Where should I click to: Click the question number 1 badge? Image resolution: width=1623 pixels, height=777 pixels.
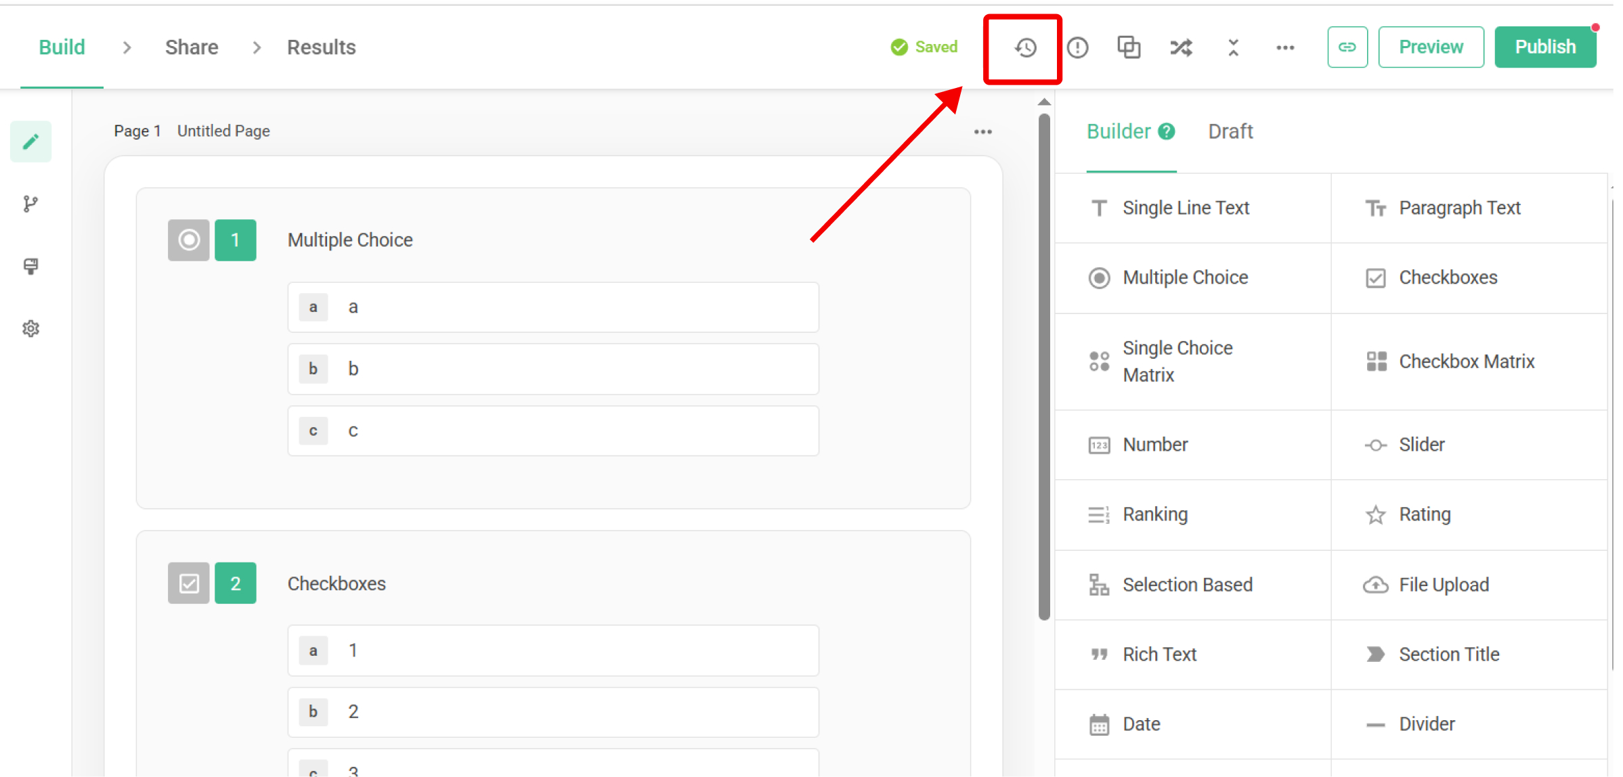click(x=235, y=240)
